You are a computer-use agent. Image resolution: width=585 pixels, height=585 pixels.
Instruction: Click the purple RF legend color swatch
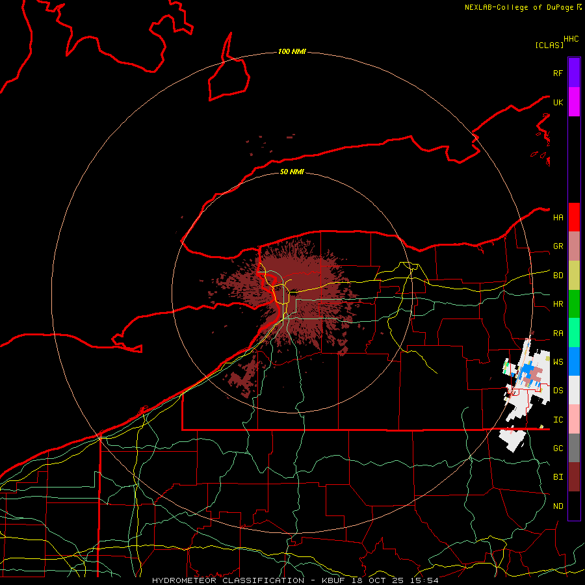pyautogui.click(x=574, y=73)
